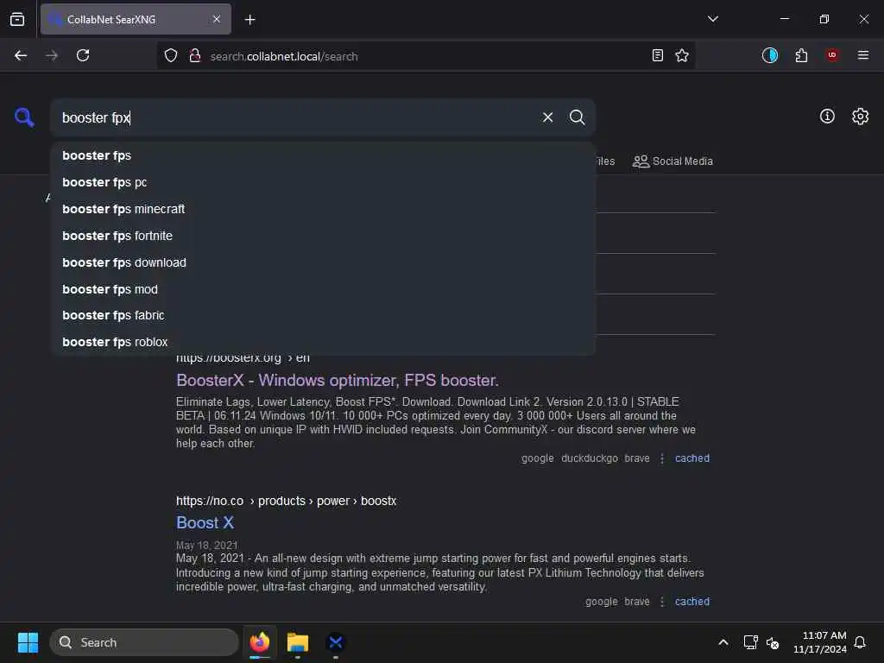The height and width of the screenshot is (663, 884).
Task: Choose suggestion "booster fps"
Action: coord(323,155)
